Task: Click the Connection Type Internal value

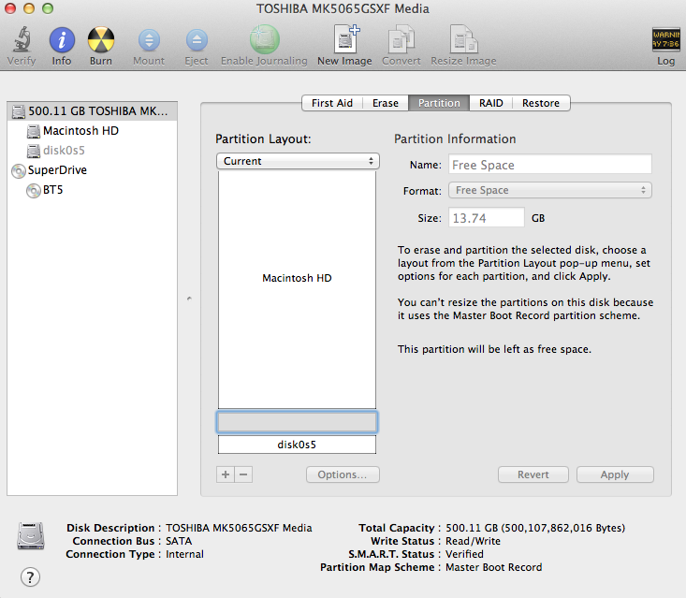Action: click(184, 554)
